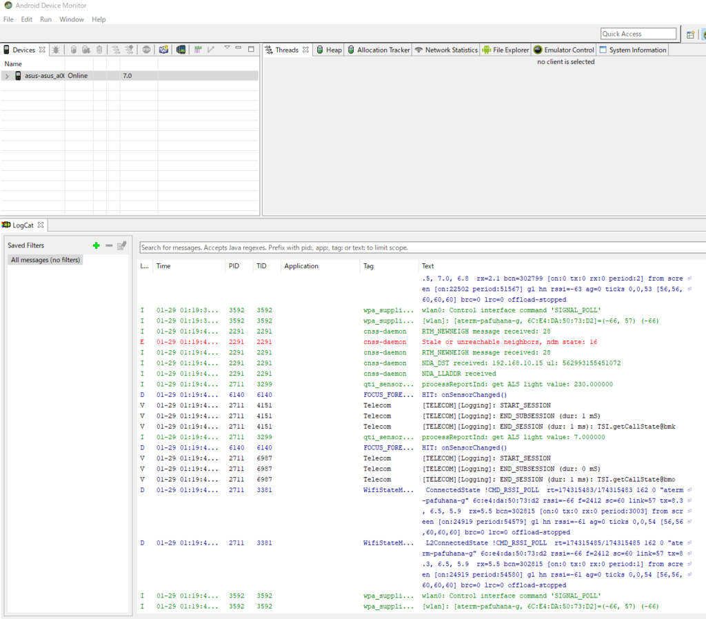Click the Capture system wide trace icon
This screenshot has height=619, width=706.
coord(198,50)
